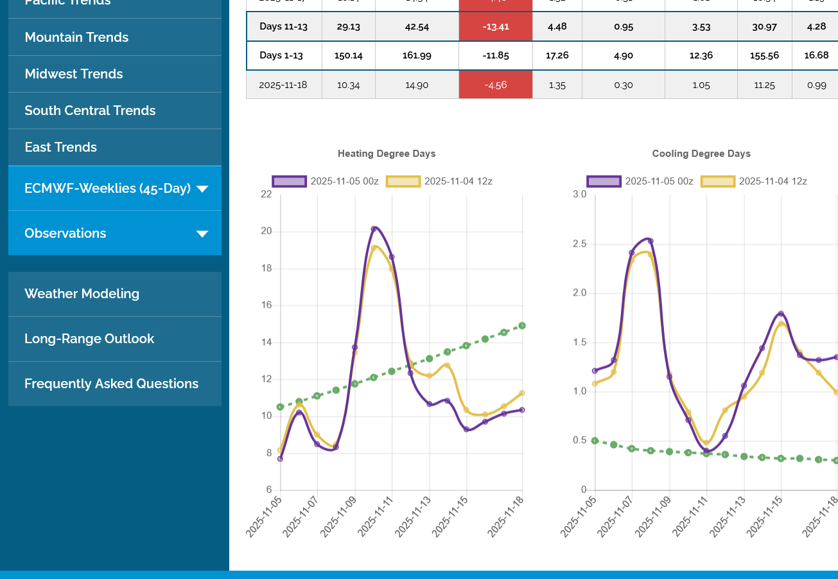This screenshot has width=838, height=579.
Task: Click the purple peak point on Heating chart
Action: pos(374,229)
